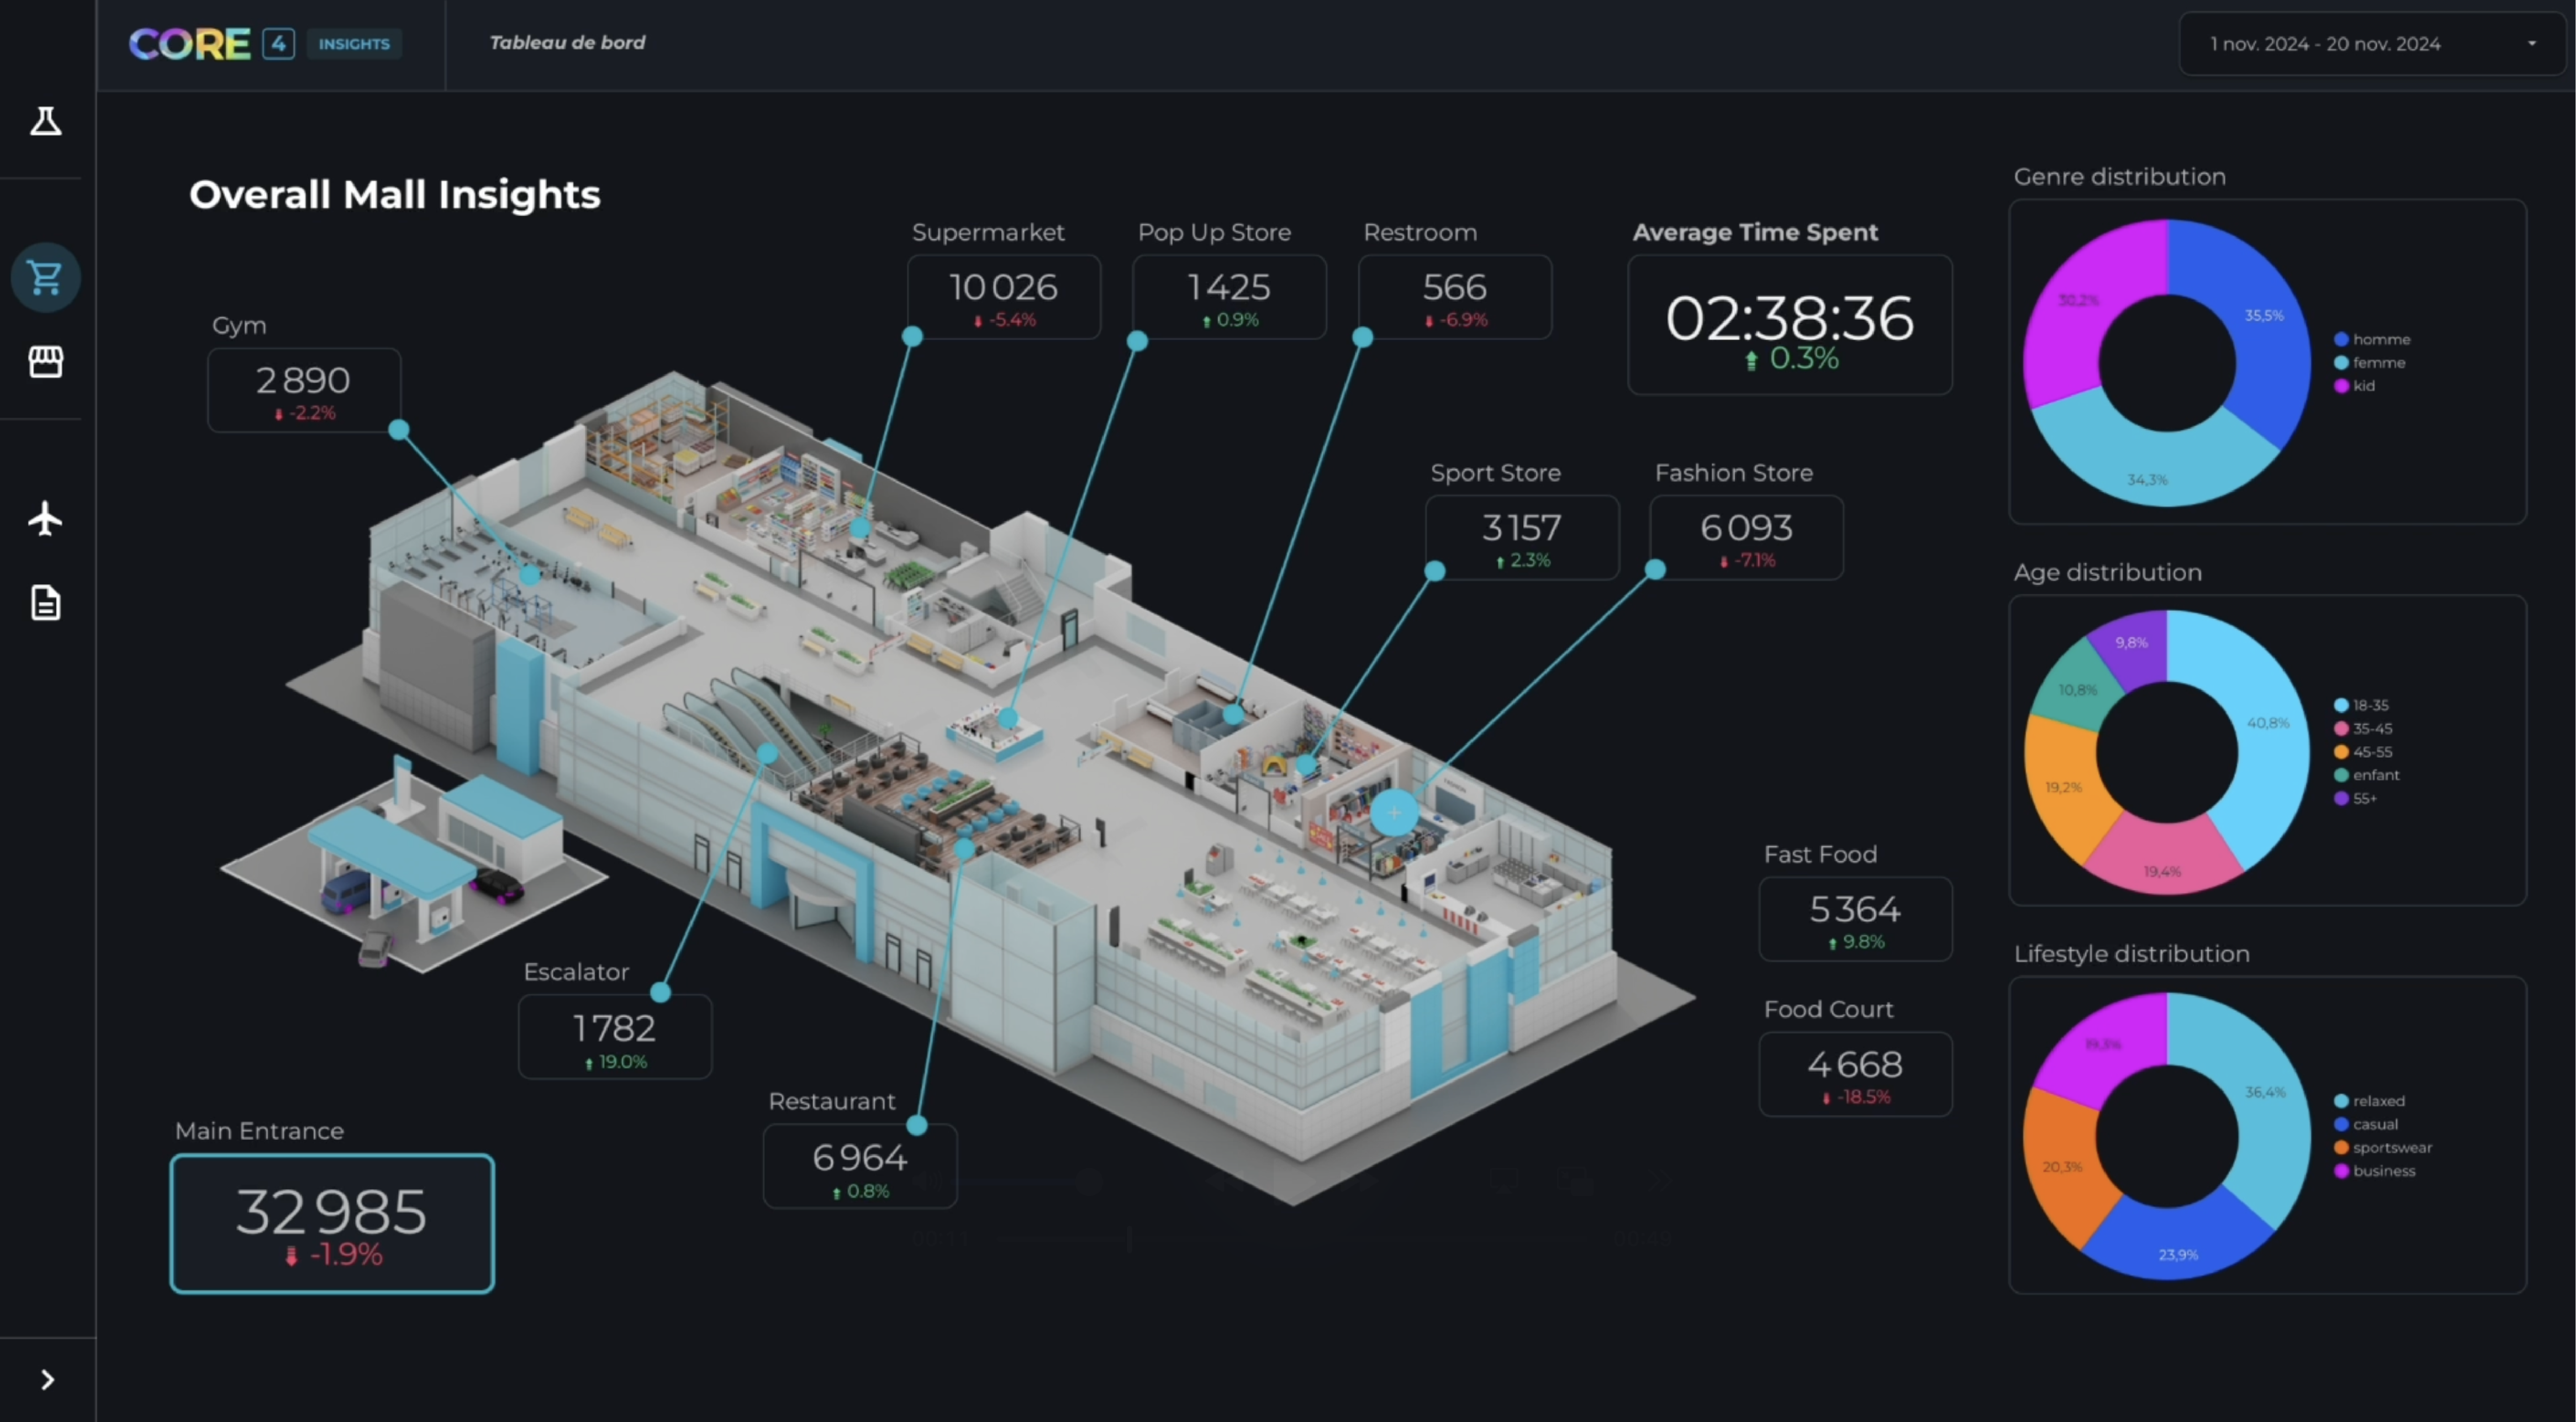Open the lab flask panel in the sidebar
Image resolution: width=2576 pixels, height=1422 pixels.
pyautogui.click(x=45, y=121)
